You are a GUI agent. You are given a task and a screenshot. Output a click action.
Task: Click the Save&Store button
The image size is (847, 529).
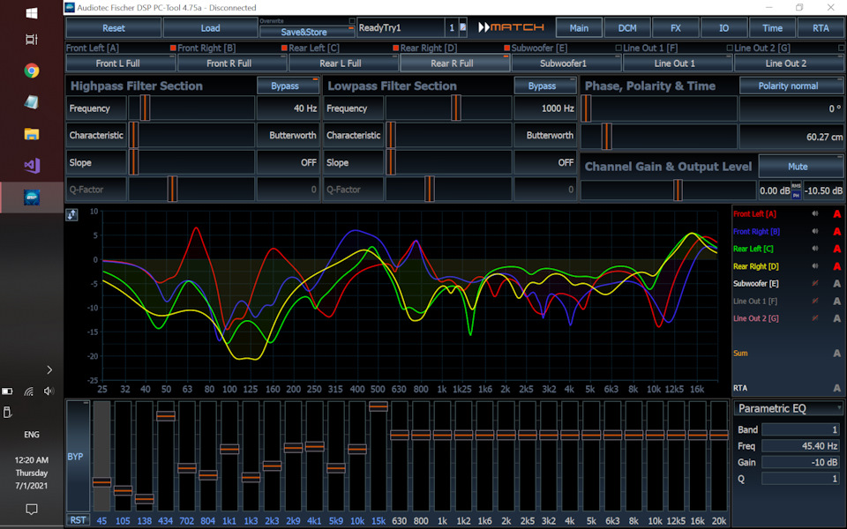point(304,32)
